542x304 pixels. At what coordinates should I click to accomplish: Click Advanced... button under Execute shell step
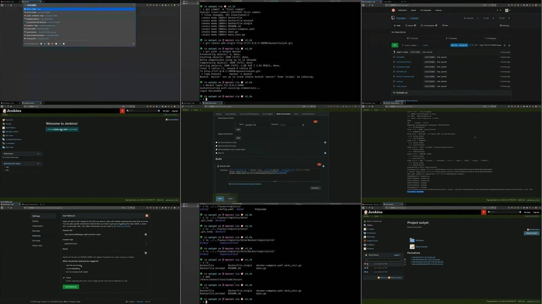[x=315, y=188]
